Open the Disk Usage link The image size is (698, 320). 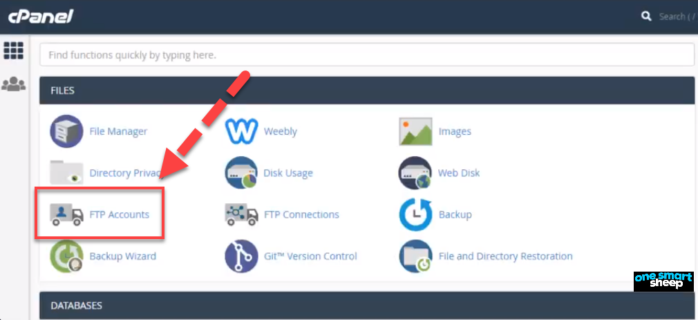point(288,173)
